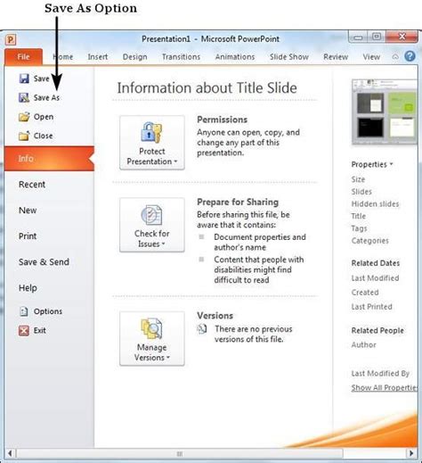
Task: Switch to the View tab
Action: [371, 57]
